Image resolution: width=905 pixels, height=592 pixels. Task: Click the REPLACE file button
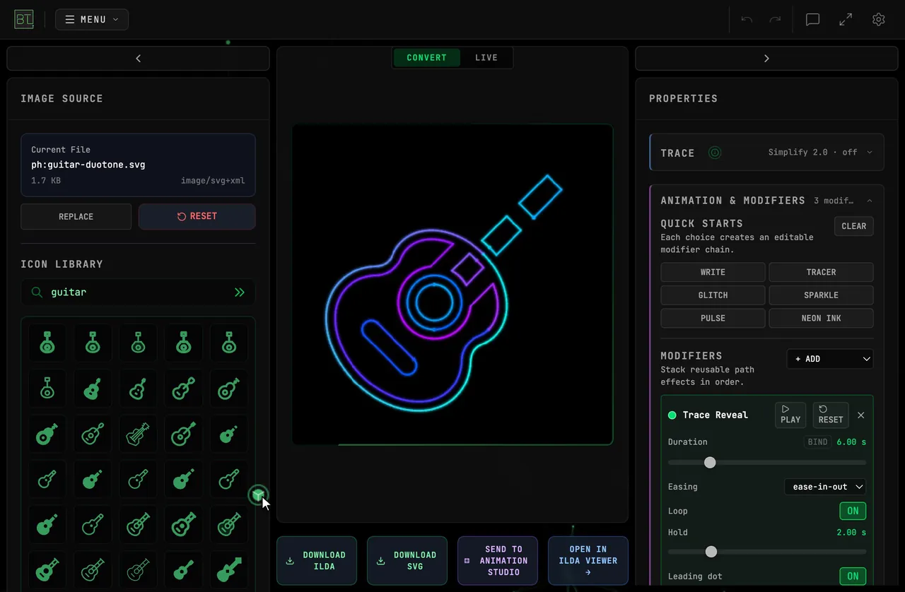tap(76, 217)
